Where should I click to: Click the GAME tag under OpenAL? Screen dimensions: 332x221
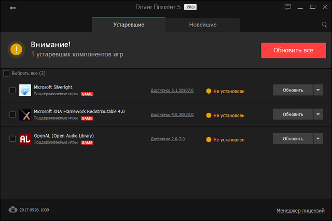click(x=87, y=143)
